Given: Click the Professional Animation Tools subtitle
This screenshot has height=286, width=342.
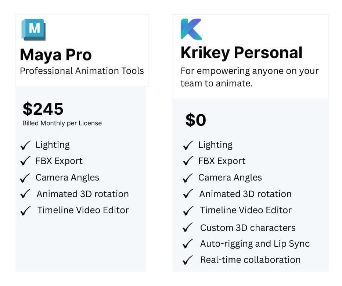Looking at the screenshot, I should tap(82, 71).
